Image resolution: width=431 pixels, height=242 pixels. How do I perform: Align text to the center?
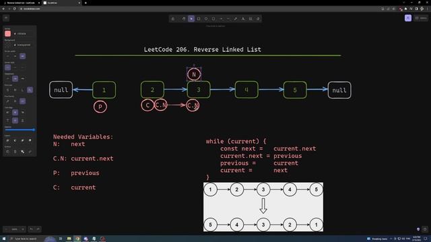click(x=15, y=112)
